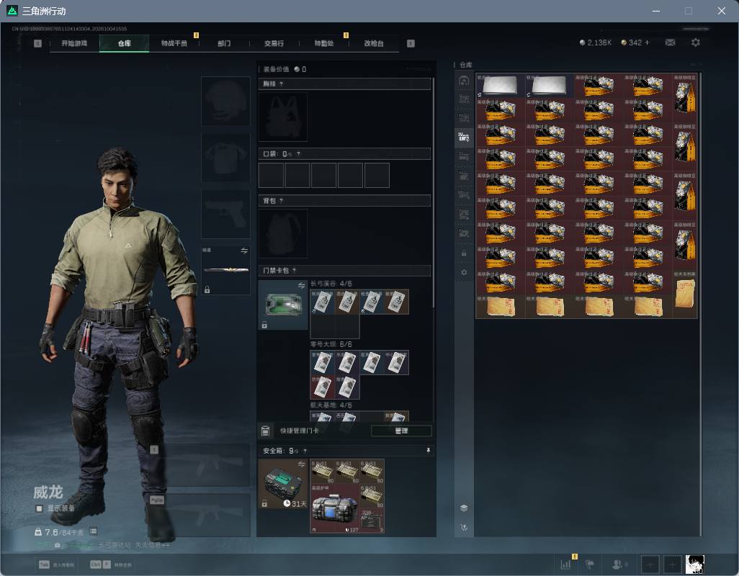
Task: Click the help mark beside 门禁卡包
Action: coord(294,270)
